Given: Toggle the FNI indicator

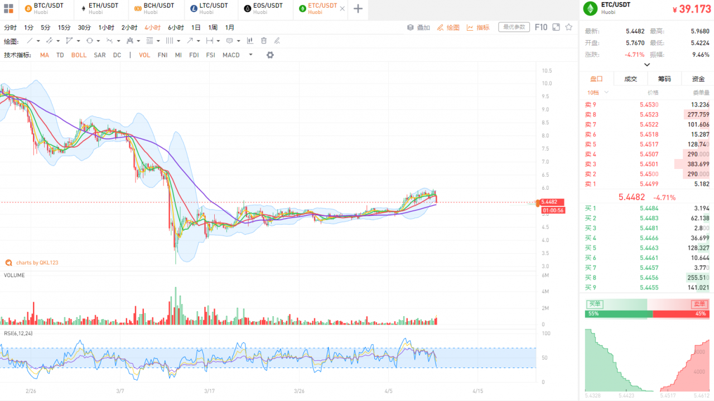Looking at the screenshot, I should click(162, 55).
